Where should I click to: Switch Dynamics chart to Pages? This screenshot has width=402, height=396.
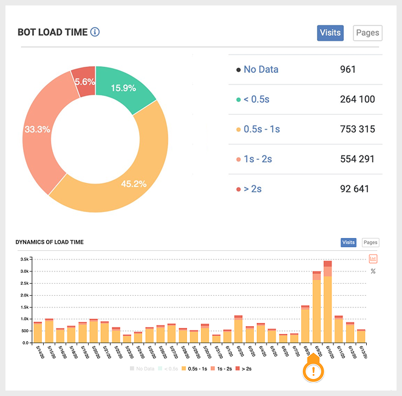370,242
